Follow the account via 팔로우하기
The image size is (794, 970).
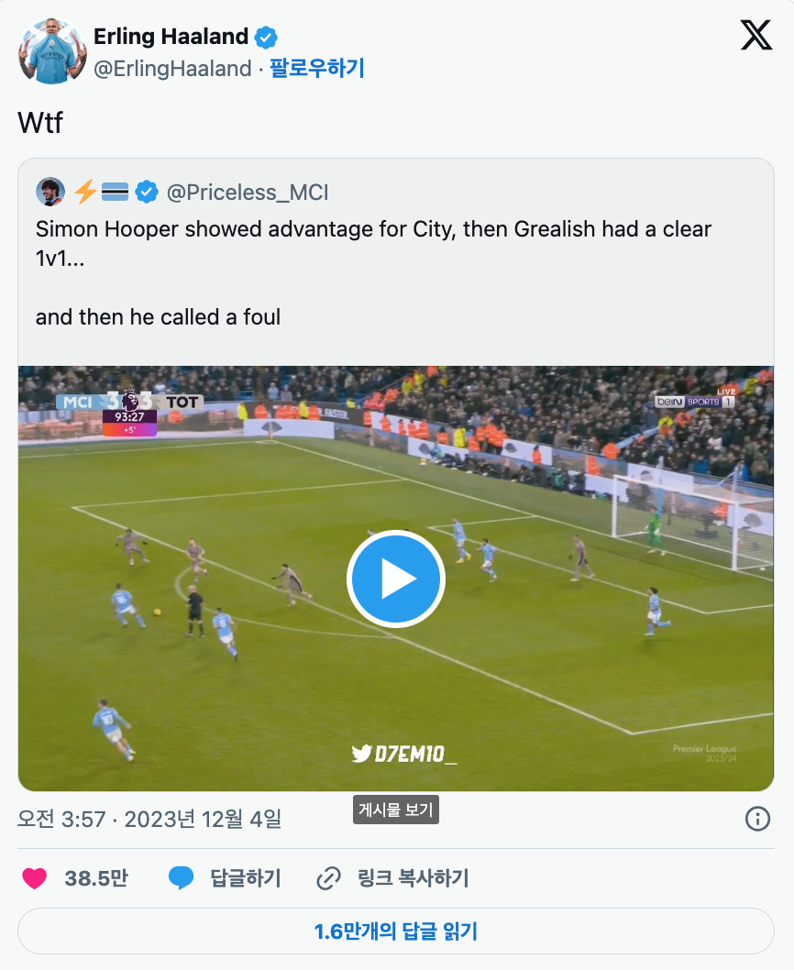coord(317,68)
